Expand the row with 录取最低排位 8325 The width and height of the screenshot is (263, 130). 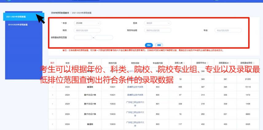click(x=52, y=124)
